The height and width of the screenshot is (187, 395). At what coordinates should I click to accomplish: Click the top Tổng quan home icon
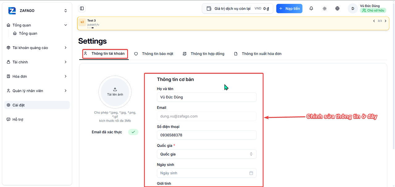pos(9,25)
